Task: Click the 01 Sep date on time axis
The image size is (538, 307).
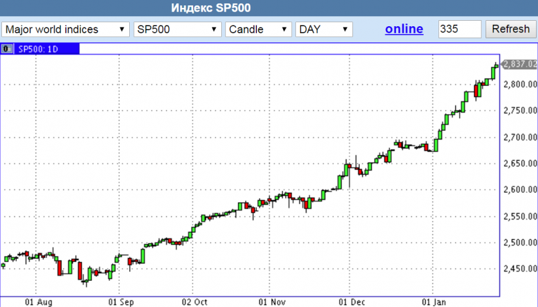Action: [x=120, y=302]
